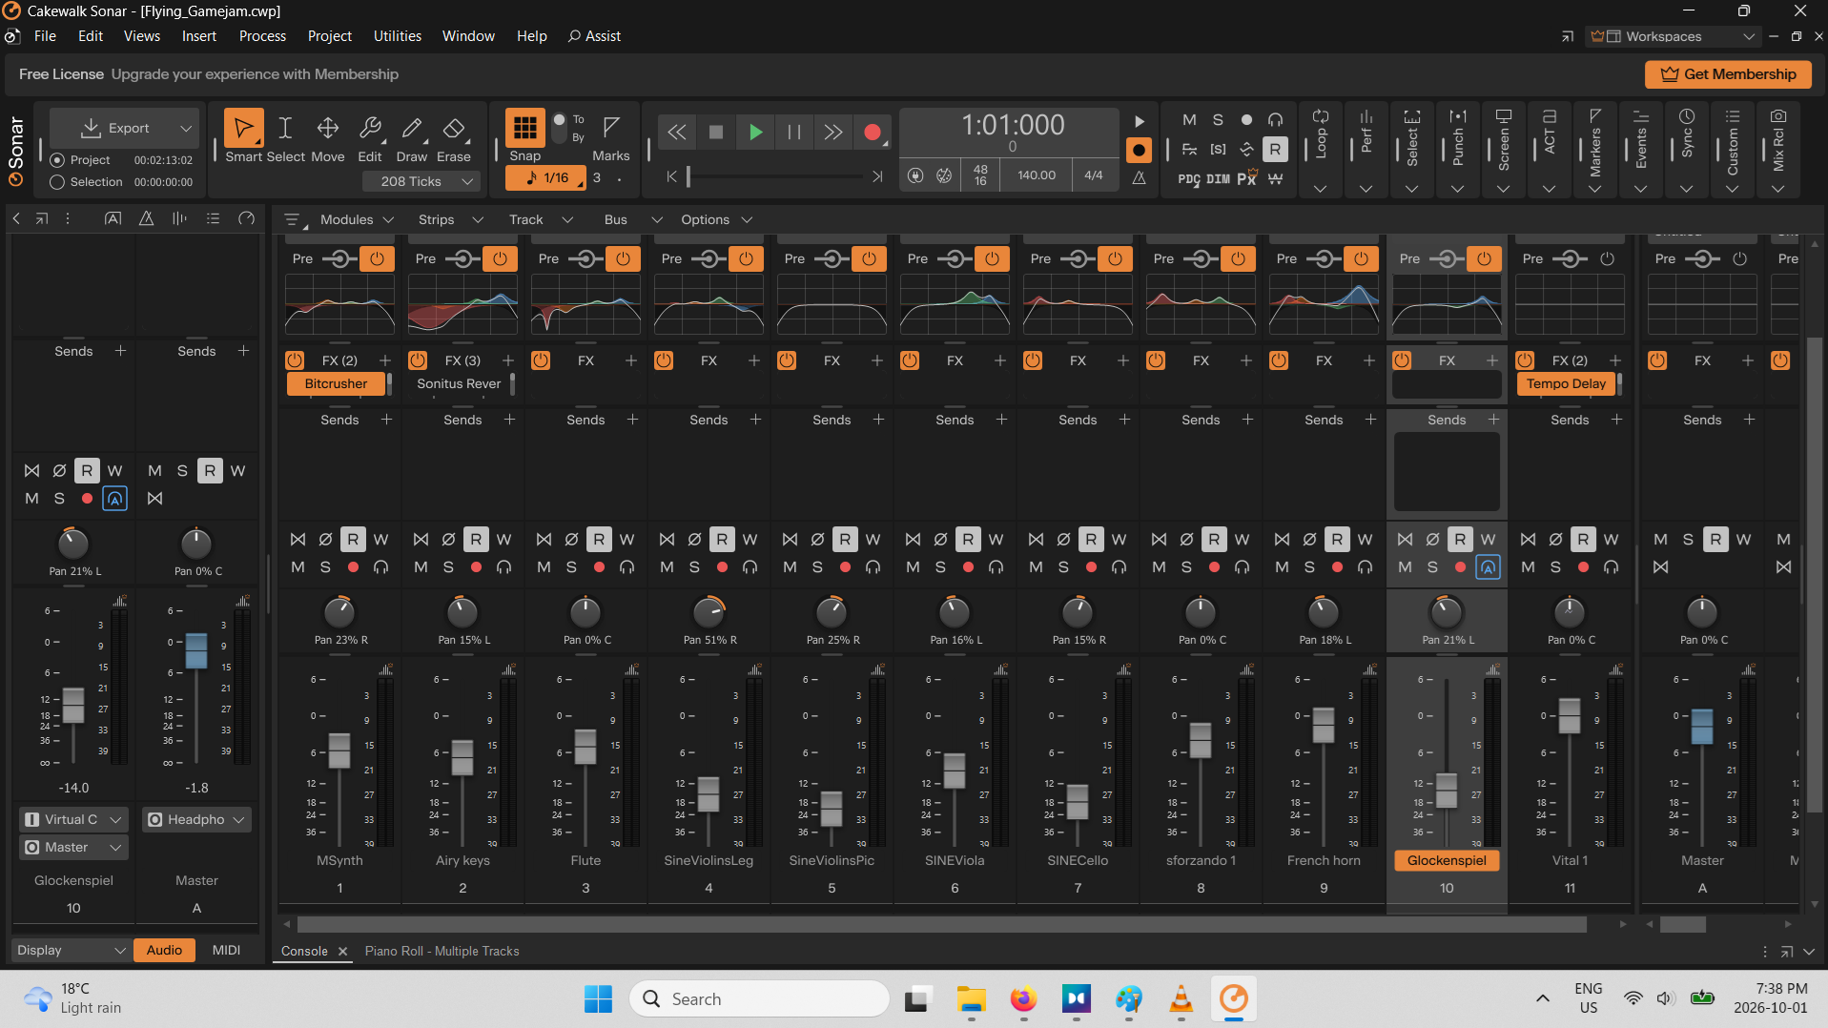
Task: Select the Smart tool arrow
Action: pyautogui.click(x=243, y=129)
